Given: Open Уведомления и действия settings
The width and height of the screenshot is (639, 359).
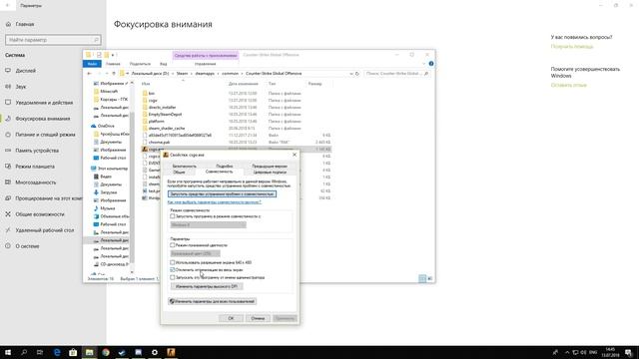Looking at the screenshot, I should click(x=44, y=103).
